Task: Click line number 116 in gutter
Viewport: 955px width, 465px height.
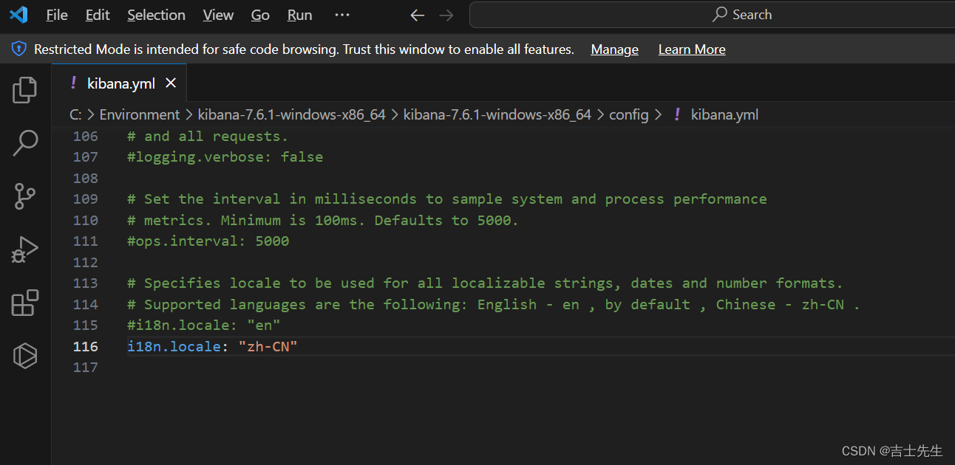Action: click(x=86, y=346)
